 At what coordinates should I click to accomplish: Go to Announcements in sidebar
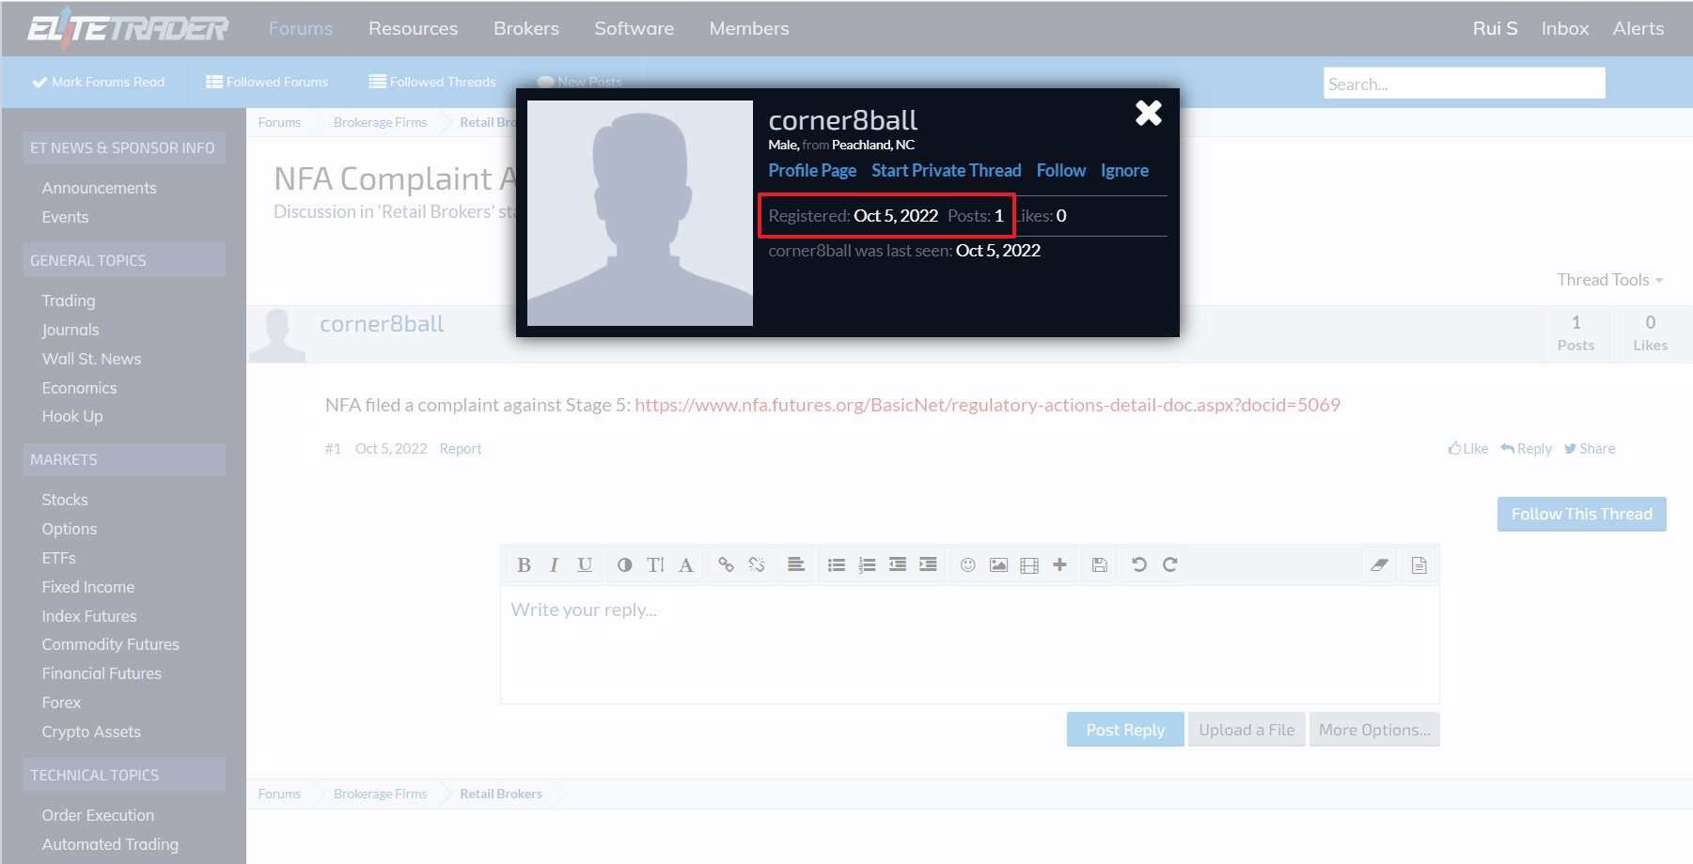click(100, 188)
